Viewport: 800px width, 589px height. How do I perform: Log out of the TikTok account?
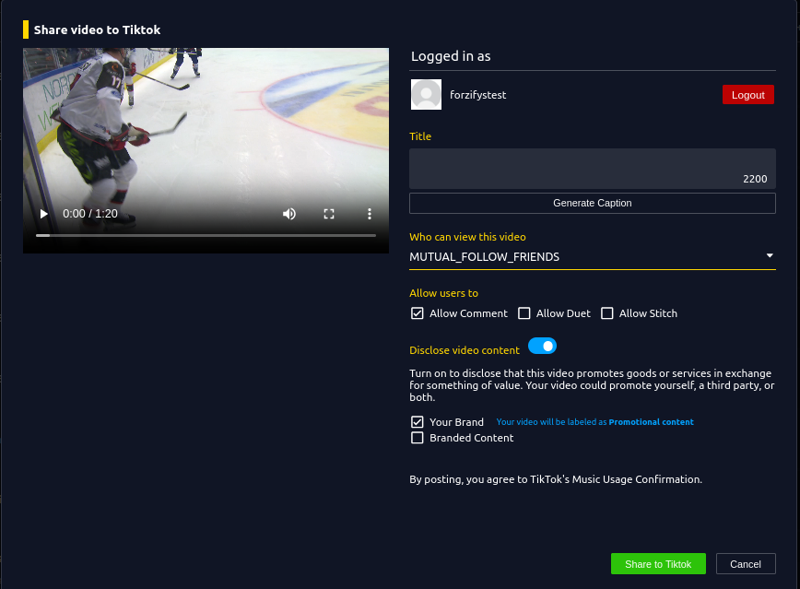[x=747, y=95]
